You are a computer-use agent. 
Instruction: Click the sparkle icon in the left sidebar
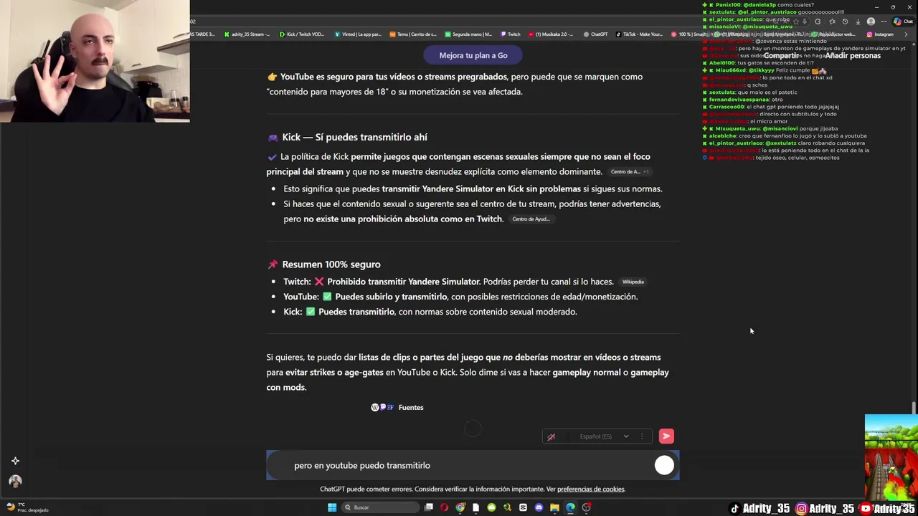coord(15,461)
